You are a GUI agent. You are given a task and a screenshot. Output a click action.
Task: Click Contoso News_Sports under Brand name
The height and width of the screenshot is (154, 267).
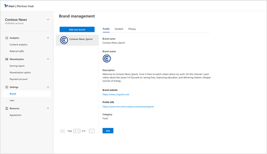114,43
